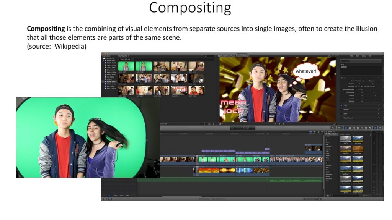392x220 pixels.
Task: Toggle the Glow checkbox in inspector
Action: [341, 114]
